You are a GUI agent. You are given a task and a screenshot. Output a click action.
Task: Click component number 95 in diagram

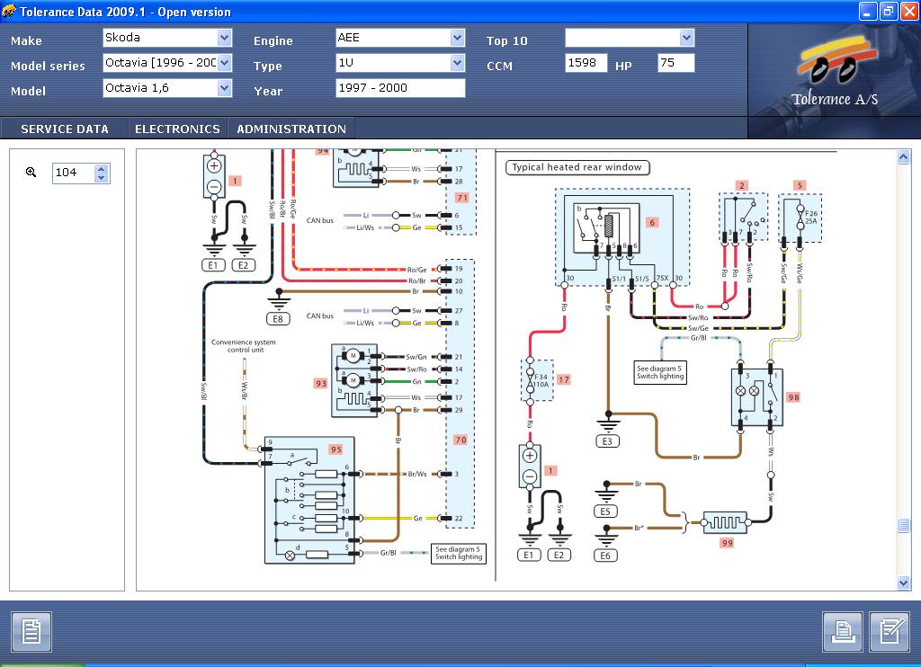[x=336, y=449]
